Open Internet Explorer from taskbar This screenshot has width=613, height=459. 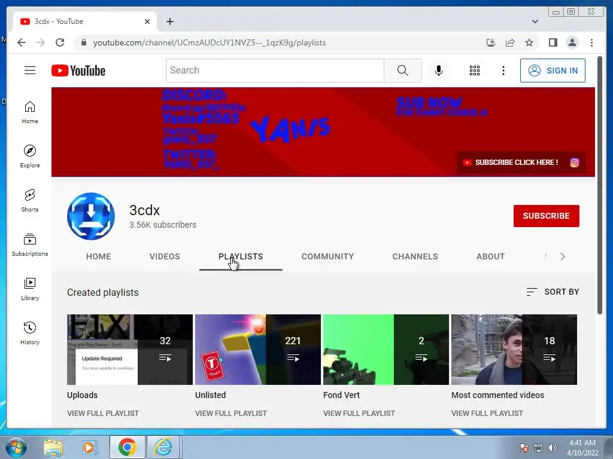click(x=163, y=447)
